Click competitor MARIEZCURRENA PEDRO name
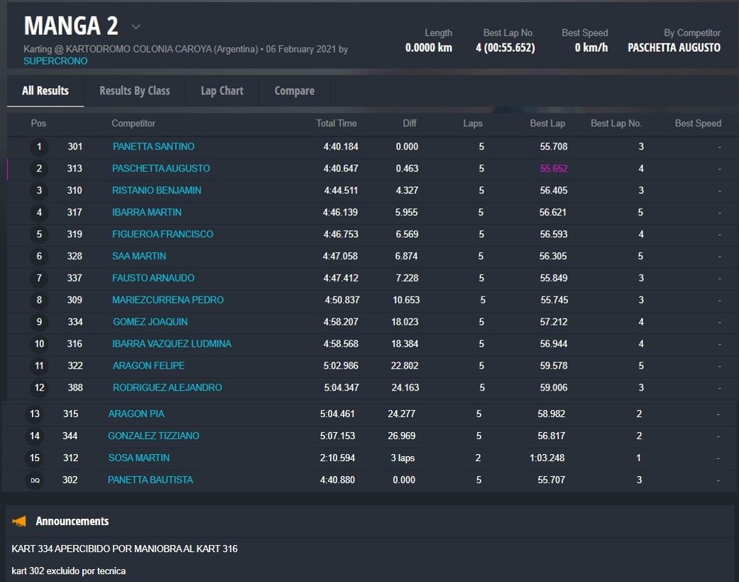This screenshot has width=739, height=582. pyautogui.click(x=168, y=301)
